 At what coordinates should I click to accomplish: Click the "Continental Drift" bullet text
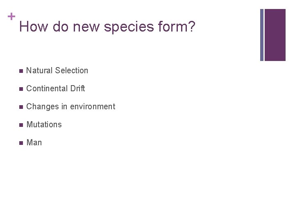pyautogui.click(x=55, y=88)
